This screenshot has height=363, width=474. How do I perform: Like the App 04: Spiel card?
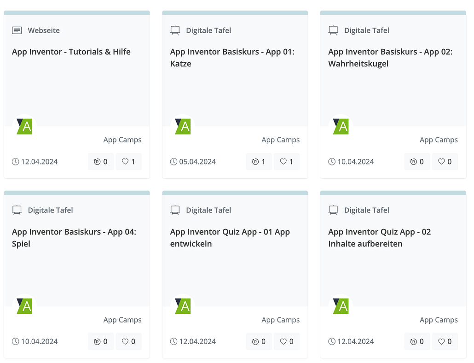click(129, 341)
